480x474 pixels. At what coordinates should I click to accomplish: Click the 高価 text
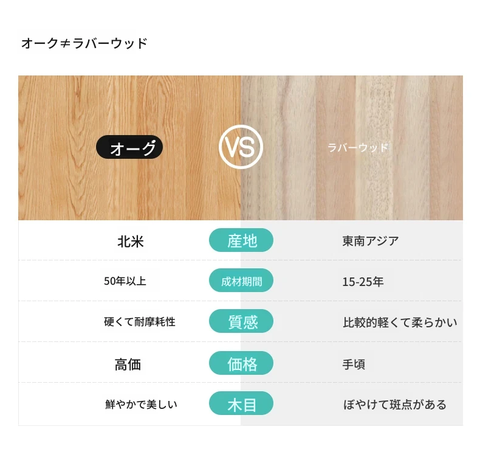128,365
